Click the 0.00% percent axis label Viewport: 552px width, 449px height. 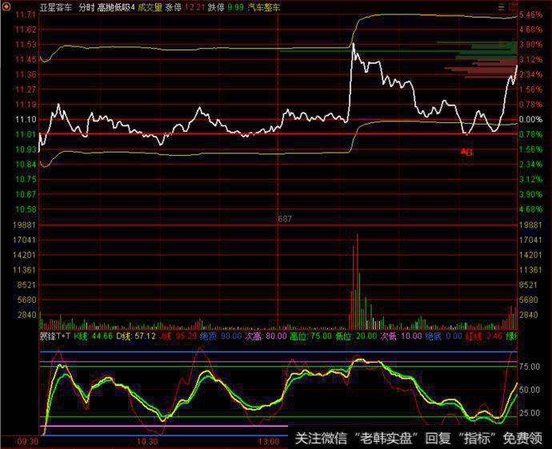[530, 120]
